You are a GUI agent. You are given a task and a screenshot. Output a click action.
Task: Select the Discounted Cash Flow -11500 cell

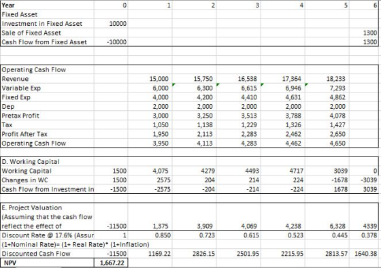pos(111,254)
